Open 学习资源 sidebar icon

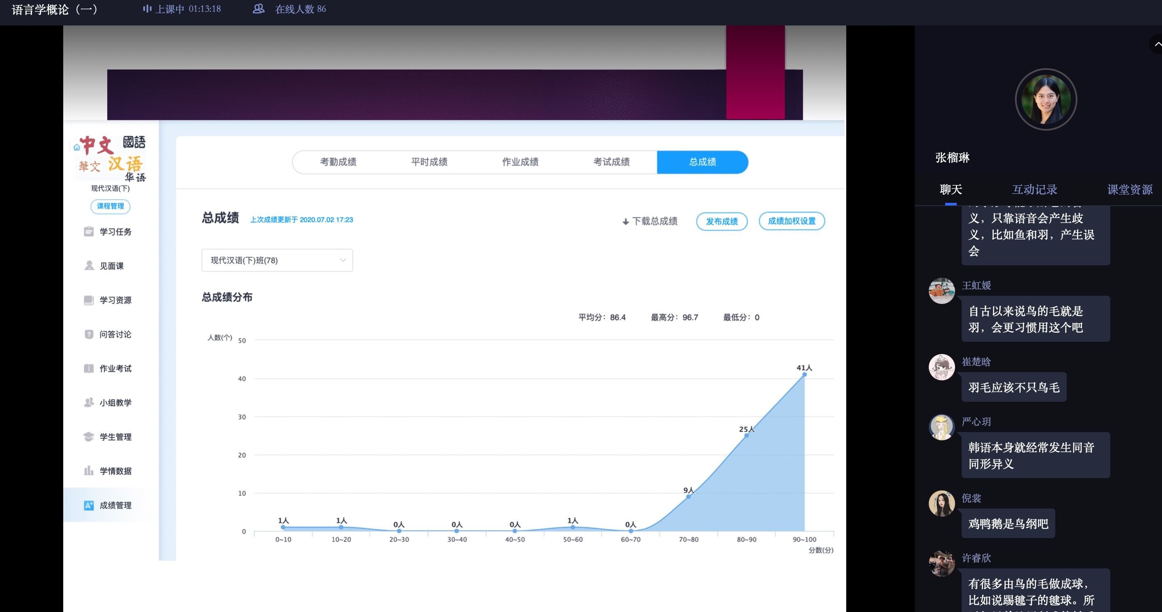coord(88,300)
